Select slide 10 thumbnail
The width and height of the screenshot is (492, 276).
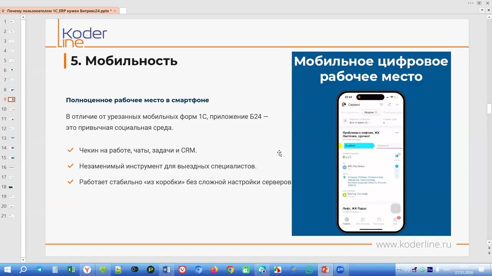(x=12, y=109)
